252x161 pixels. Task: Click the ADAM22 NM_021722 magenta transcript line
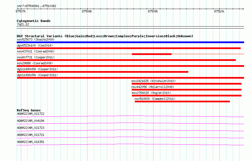pos(130,116)
